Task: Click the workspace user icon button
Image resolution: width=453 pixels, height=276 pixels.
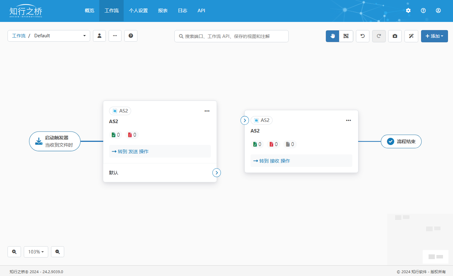Action: pos(99,36)
